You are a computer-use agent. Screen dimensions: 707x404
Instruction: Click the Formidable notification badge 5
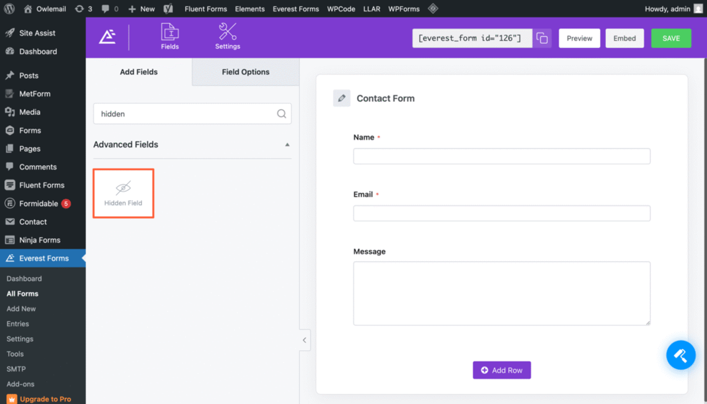click(66, 204)
